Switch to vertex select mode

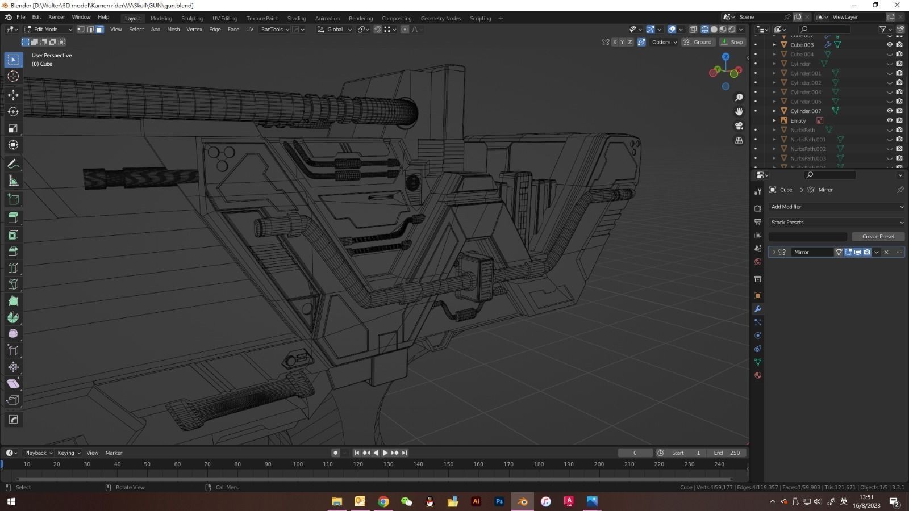click(x=81, y=30)
